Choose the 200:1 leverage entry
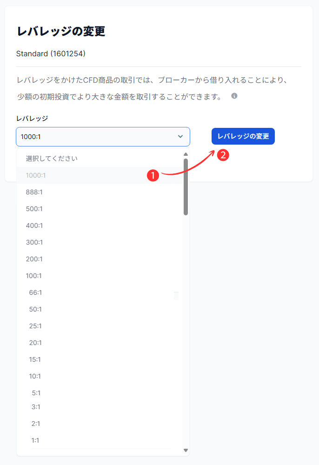 [x=34, y=259]
